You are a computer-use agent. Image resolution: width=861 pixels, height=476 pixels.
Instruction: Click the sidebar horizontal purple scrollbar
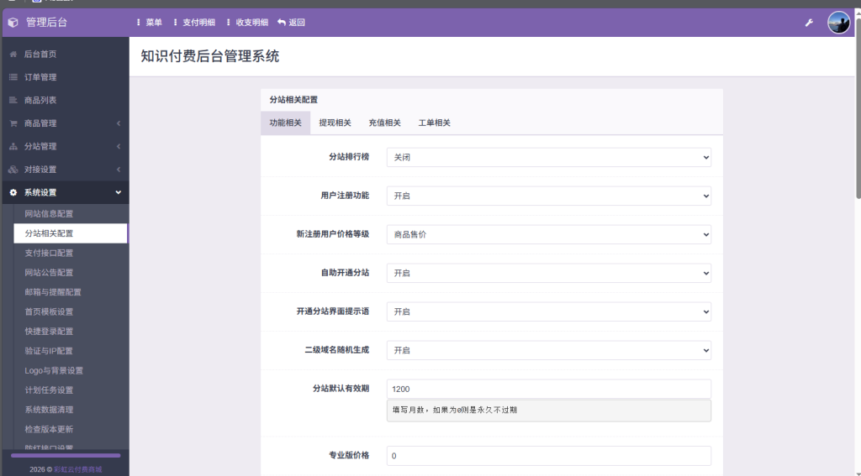pyautogui.click(x=66, y=455)
